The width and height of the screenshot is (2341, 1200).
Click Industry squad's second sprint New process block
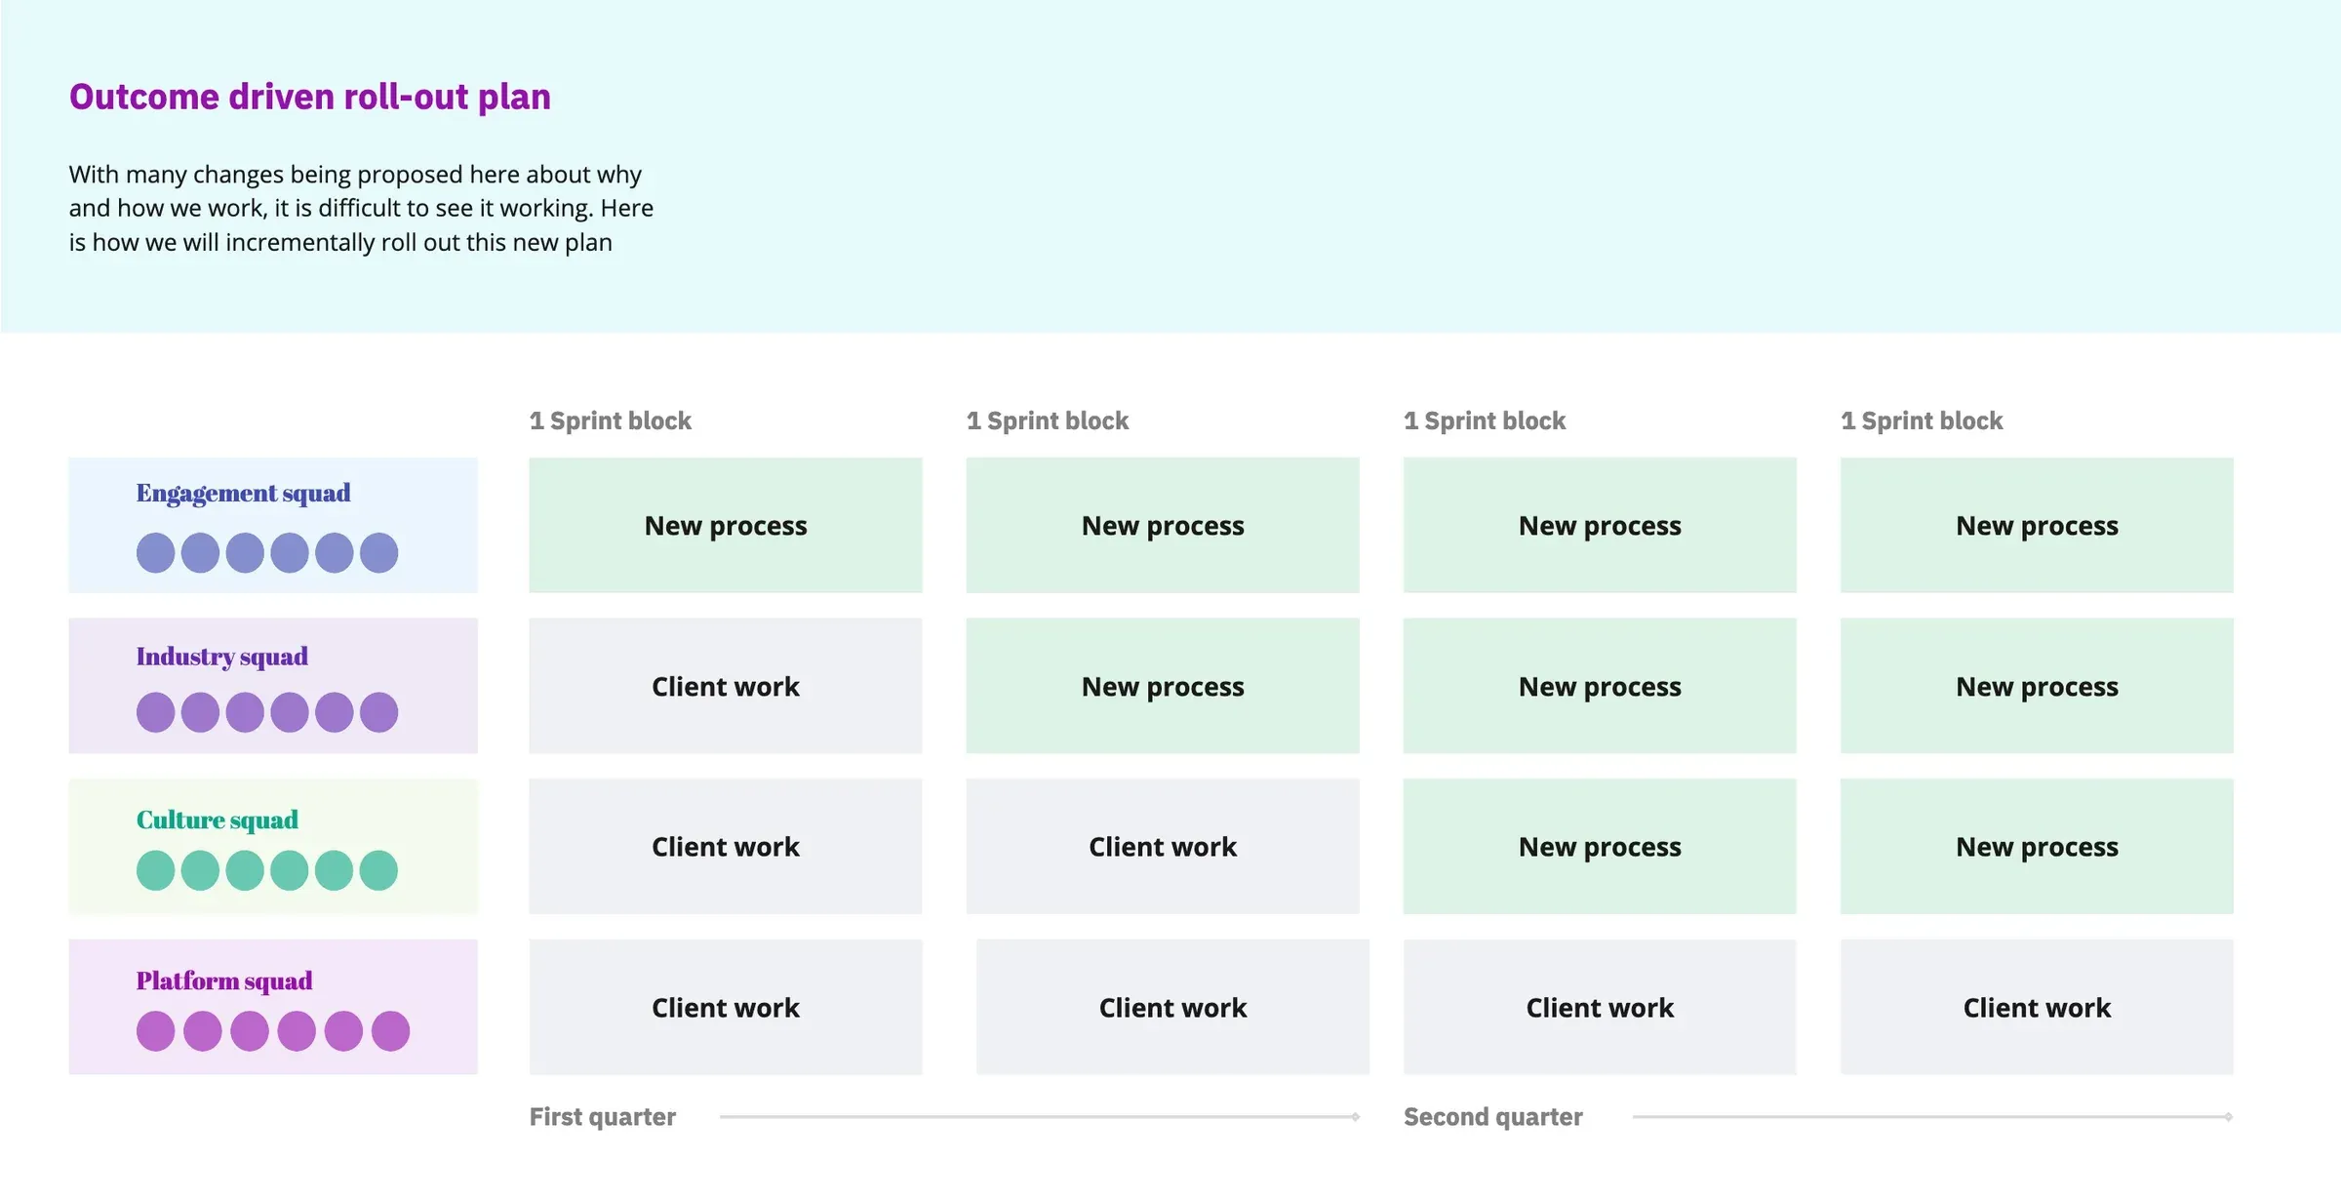pyautogui.click(x=1163, y=686)
